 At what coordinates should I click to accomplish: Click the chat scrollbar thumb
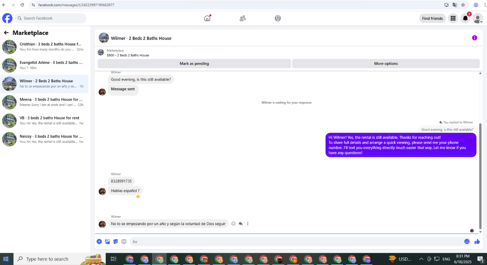pos(480,175)
